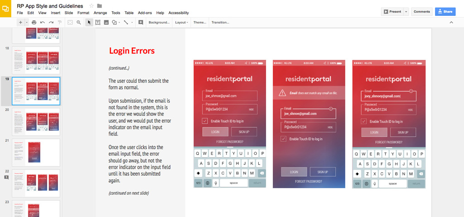The image size is (464, 217).
Task: Open the Google Slides home icon
Action: tap(5, 9)
